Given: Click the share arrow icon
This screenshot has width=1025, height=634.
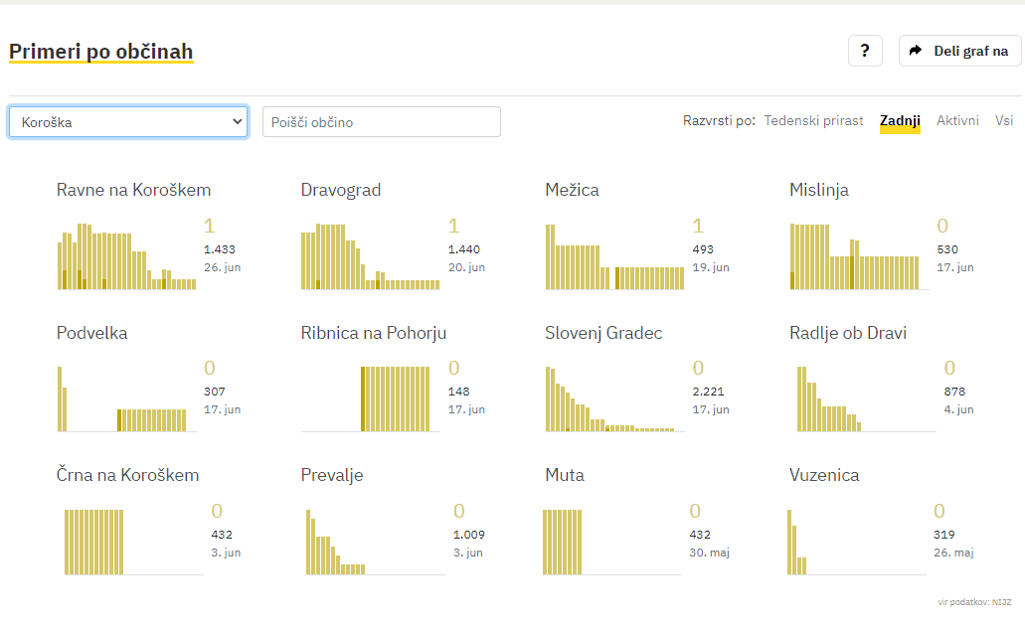Looking at the screenshot, I should click(x=916, y=51).
